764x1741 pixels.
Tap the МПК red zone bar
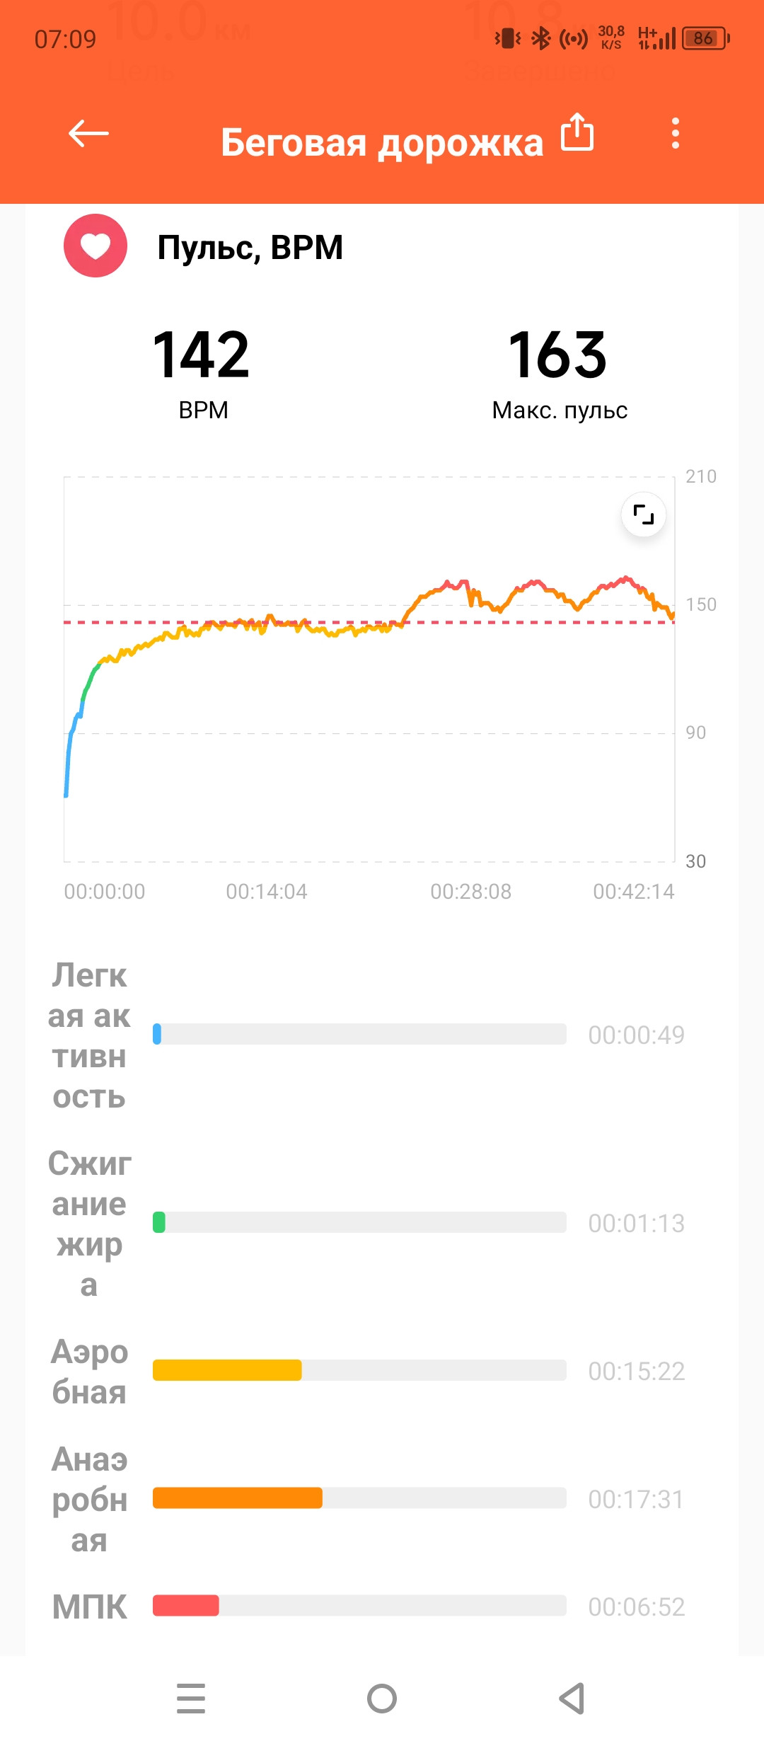tap(359, 1605)
